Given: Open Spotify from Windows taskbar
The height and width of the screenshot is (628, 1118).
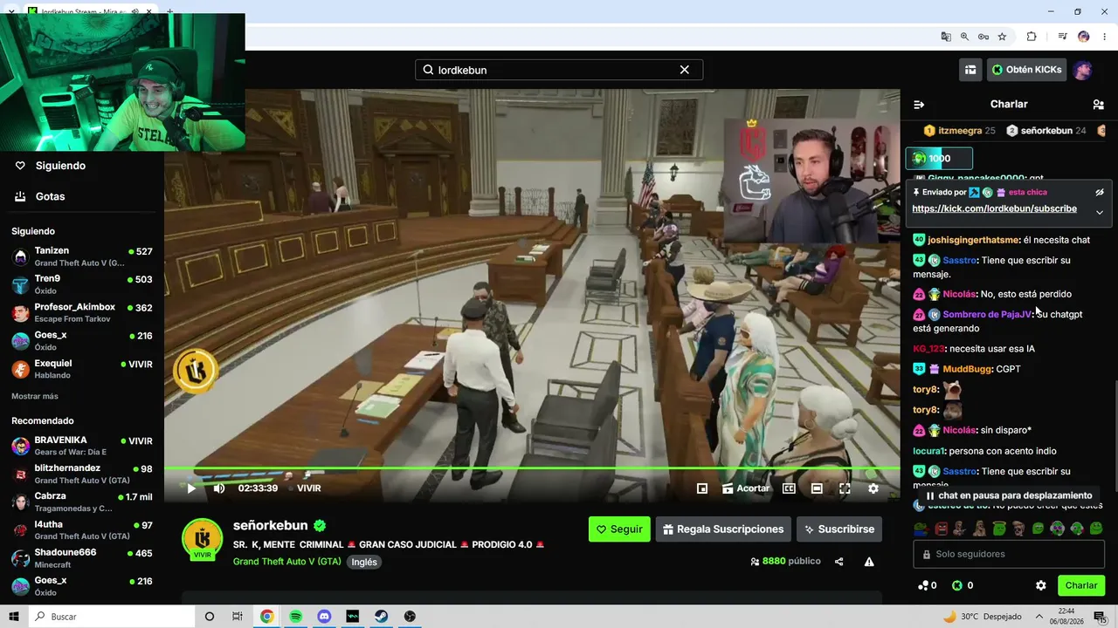Looking at the screenshot, I should tap(295, 617).
